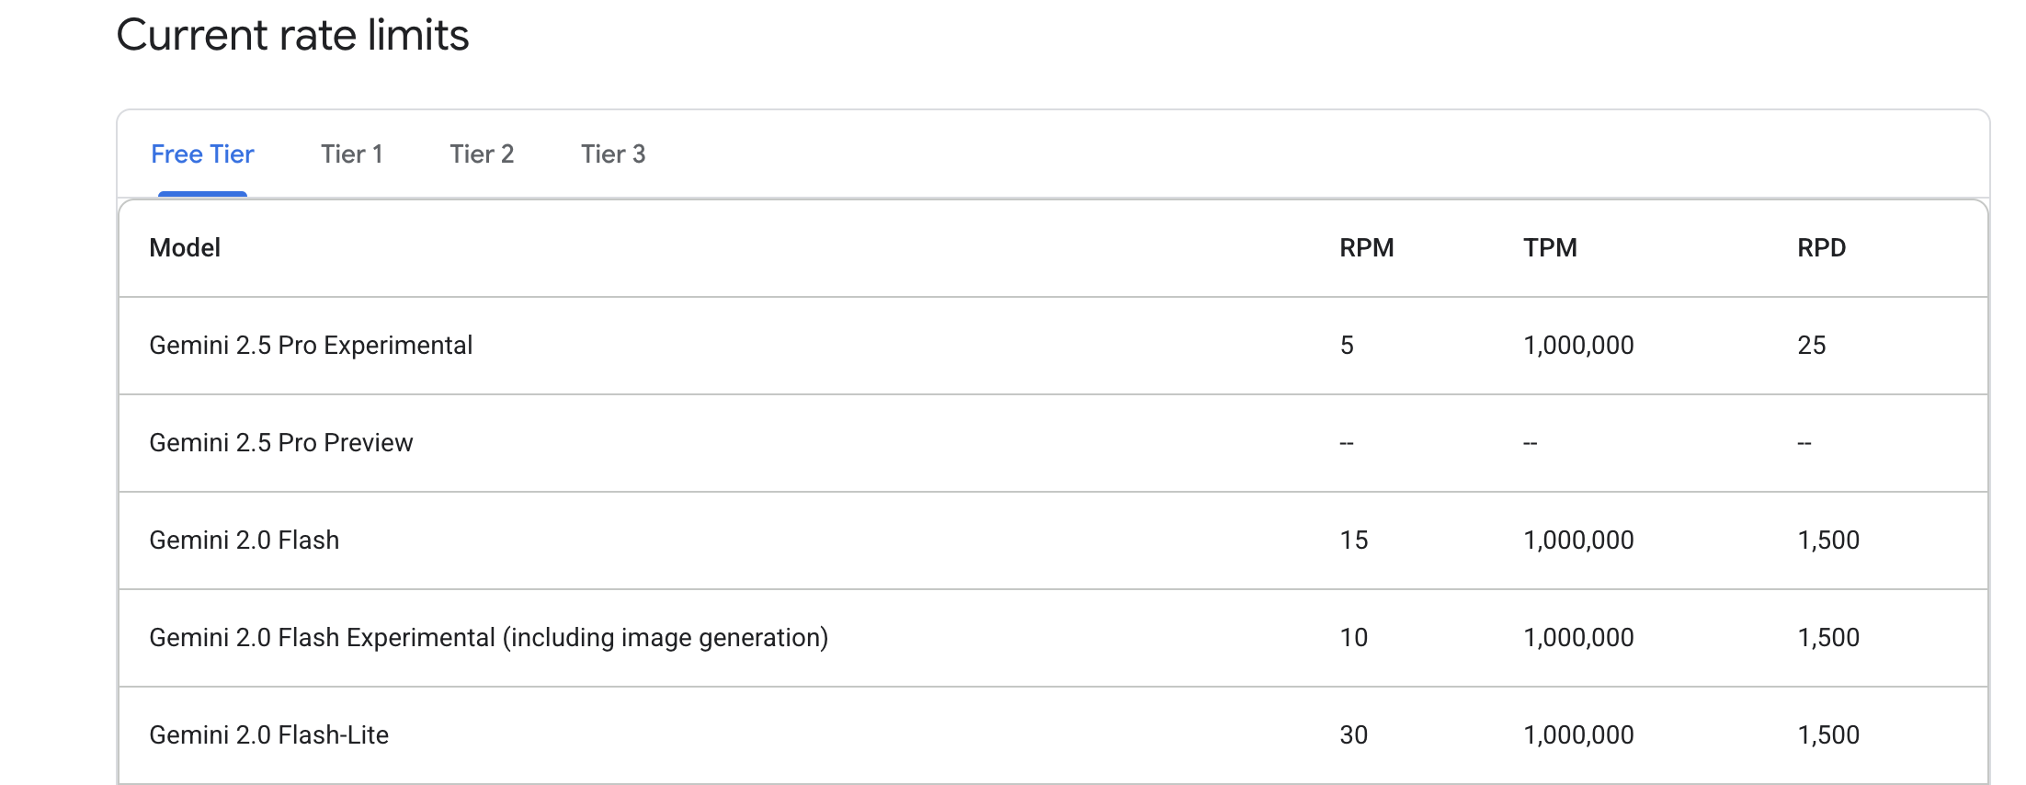Click RPM value 15 for Gemini 2.0 Flash
This screenshot has height=785, width=2026.
pyautogui.click(x=1353, y=540)
